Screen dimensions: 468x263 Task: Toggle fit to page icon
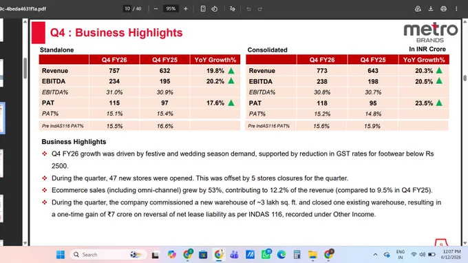[203, 9]
